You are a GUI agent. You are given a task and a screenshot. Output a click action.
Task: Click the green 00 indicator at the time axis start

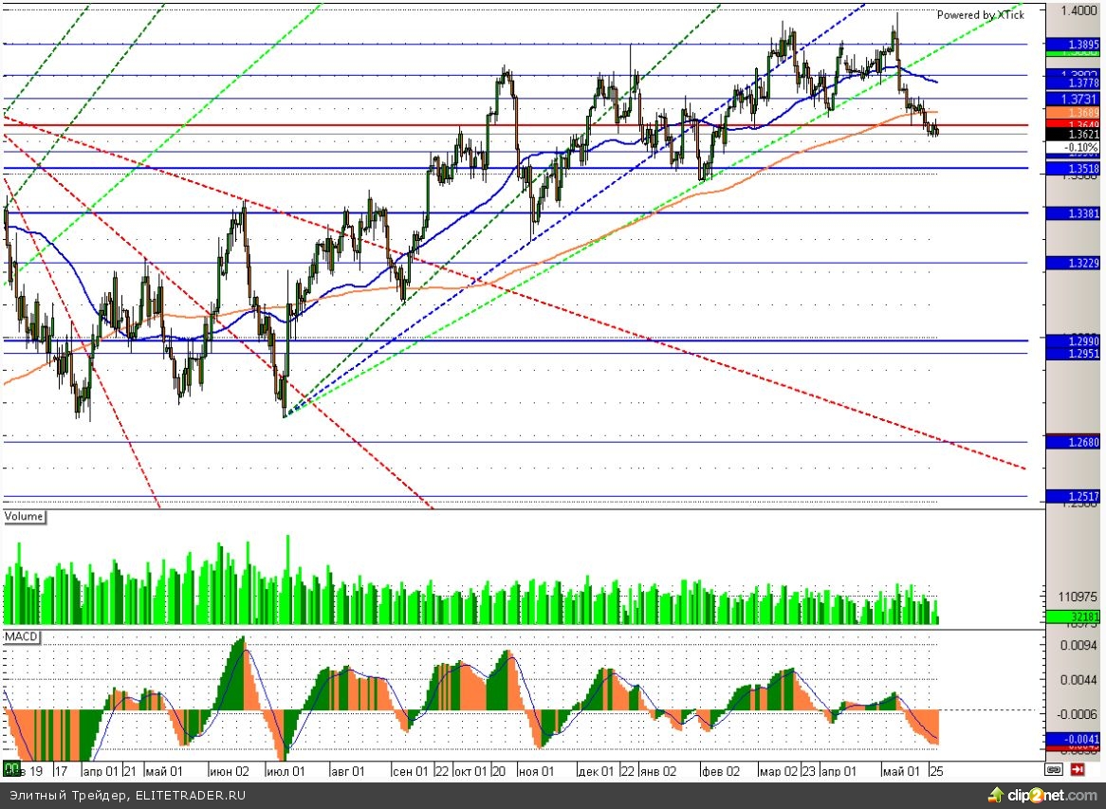[x=10, y=769]
